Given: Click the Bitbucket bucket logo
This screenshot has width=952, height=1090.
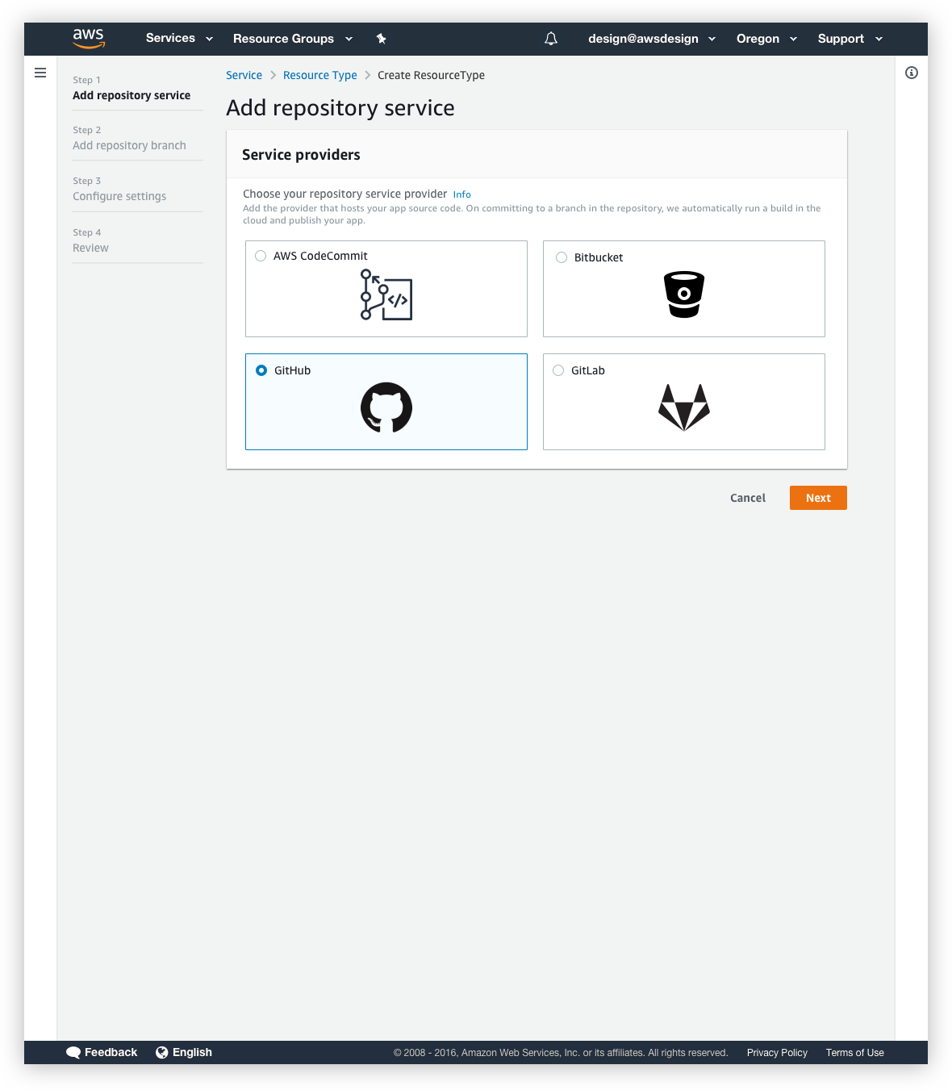Looking at the screenshot, I should (684, 294).
